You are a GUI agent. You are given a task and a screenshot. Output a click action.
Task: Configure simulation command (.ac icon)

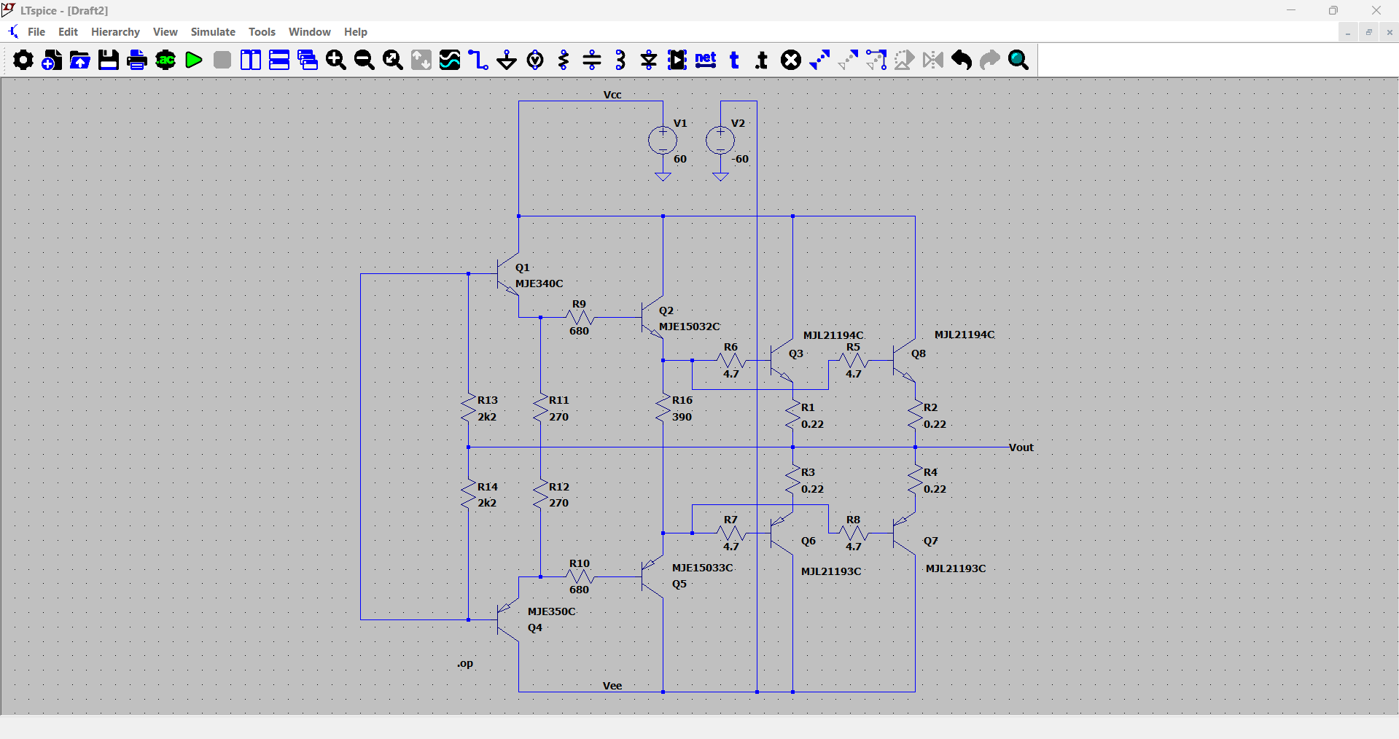click(165, 60)
